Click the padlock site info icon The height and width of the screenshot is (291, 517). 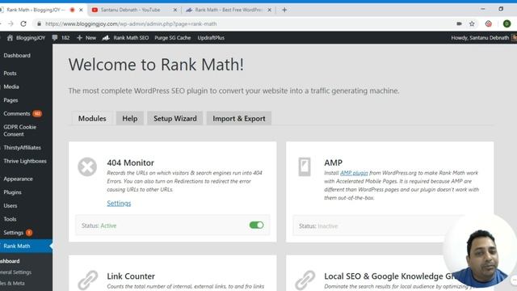40,23
